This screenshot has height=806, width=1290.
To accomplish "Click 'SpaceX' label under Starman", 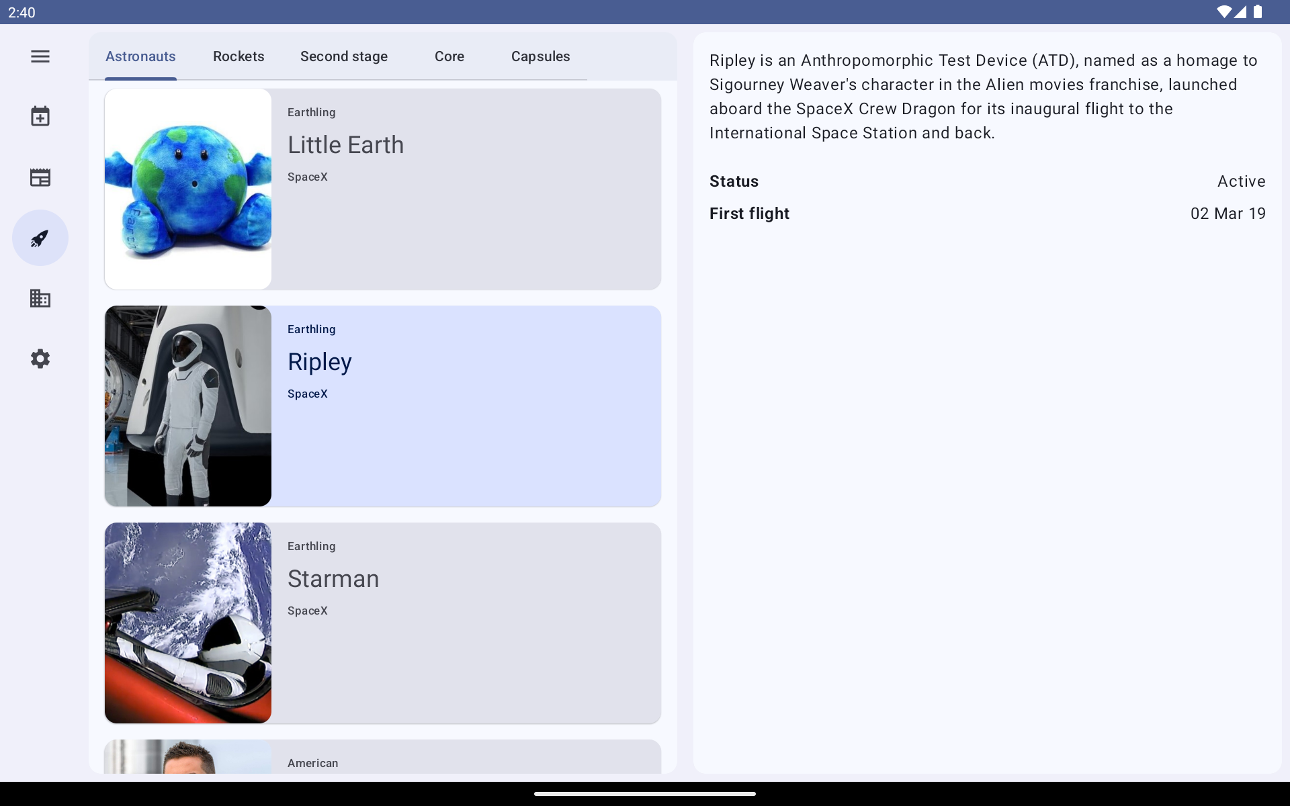I will click(308, 611).
